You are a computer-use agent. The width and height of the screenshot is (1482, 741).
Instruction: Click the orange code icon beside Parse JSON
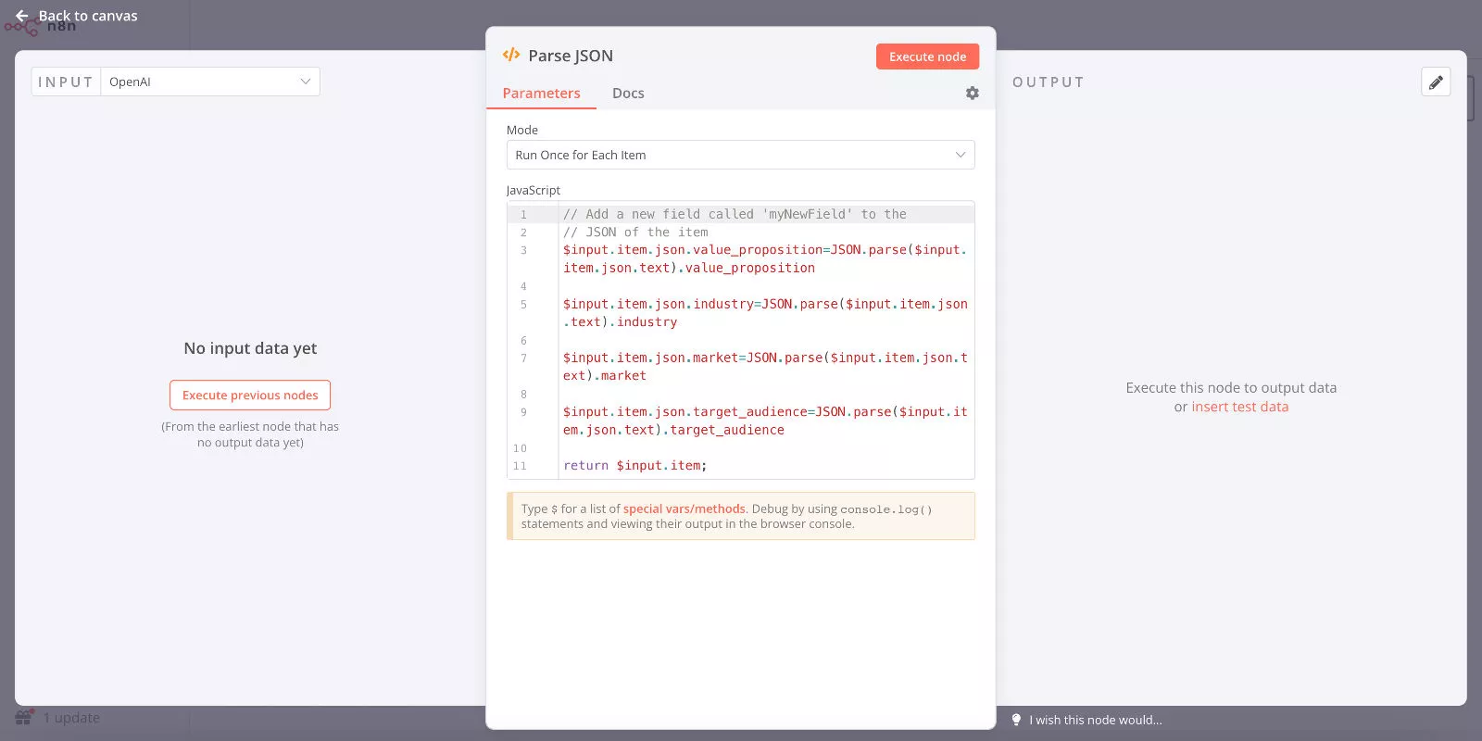pos(511,56)
